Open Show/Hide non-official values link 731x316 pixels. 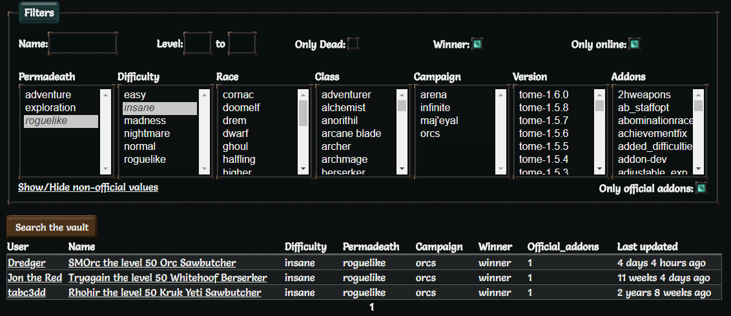(x=88, y=187)
